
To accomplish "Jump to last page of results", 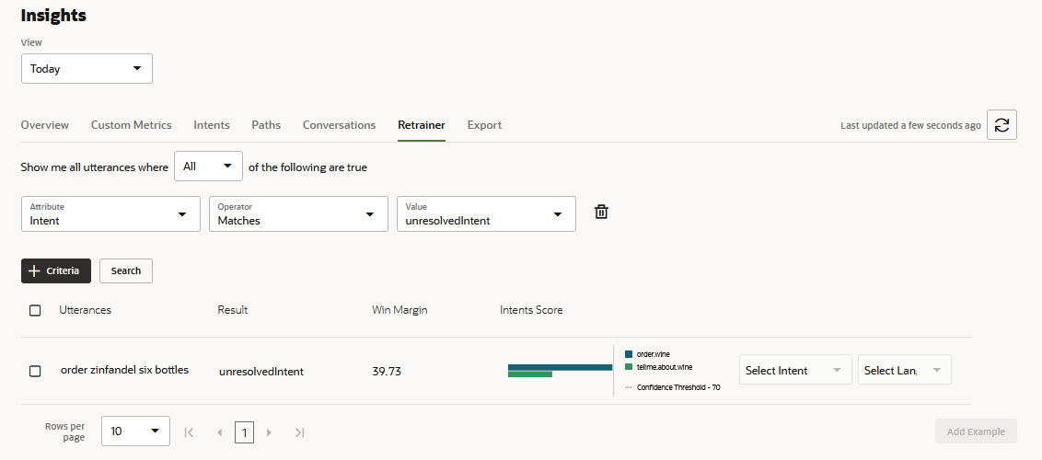I will pyautogui.click(x=299, y=432).
